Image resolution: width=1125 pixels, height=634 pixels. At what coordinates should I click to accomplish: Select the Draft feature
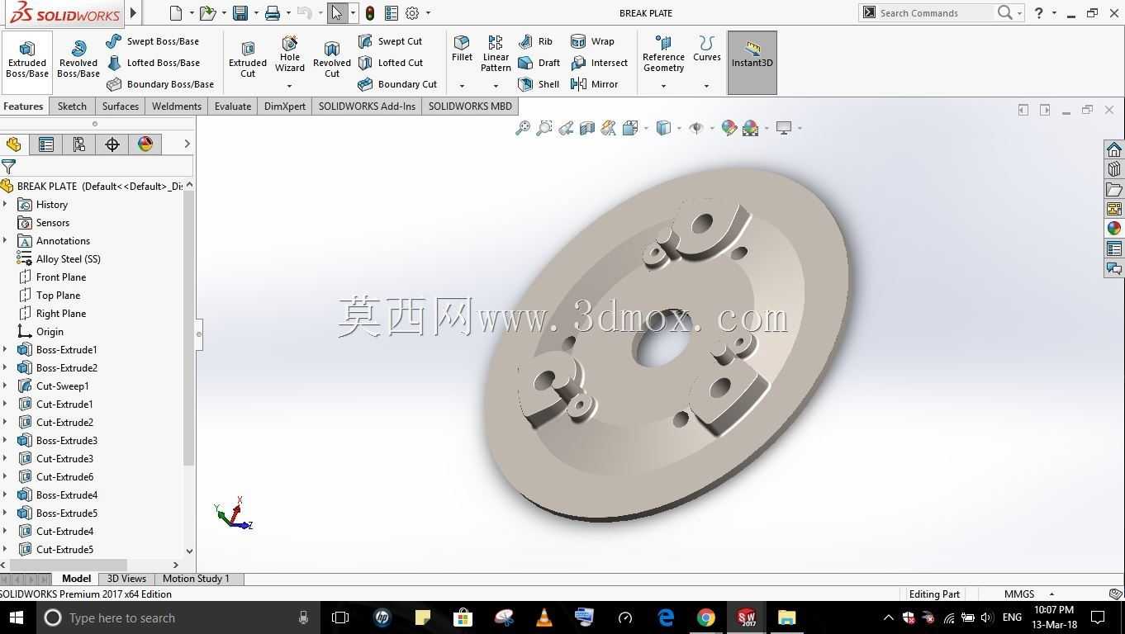click(539, 63)
